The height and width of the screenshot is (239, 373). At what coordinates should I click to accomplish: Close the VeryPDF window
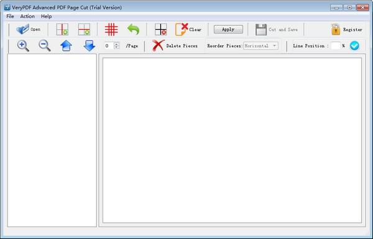click(362, 7)
